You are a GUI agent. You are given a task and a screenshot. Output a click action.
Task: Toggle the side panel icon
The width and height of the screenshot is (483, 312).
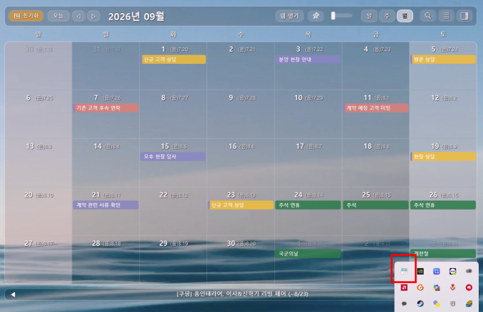click(464, 16)
